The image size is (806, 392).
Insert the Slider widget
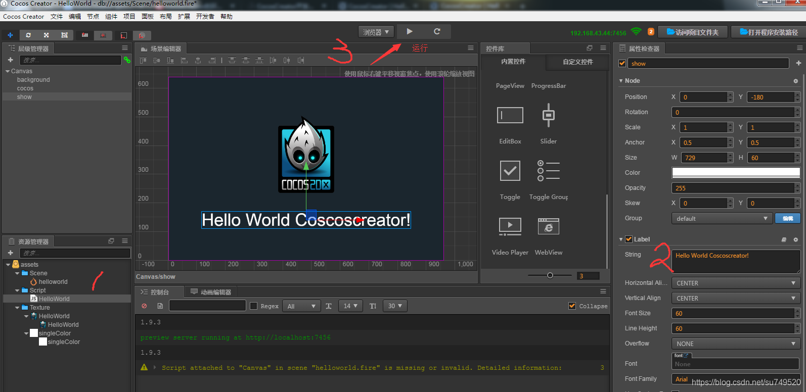[x=549, y=115]
